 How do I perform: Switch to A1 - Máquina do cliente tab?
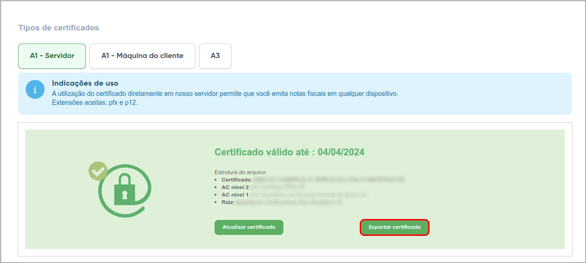pyautogui.click(x=142, y=56)
